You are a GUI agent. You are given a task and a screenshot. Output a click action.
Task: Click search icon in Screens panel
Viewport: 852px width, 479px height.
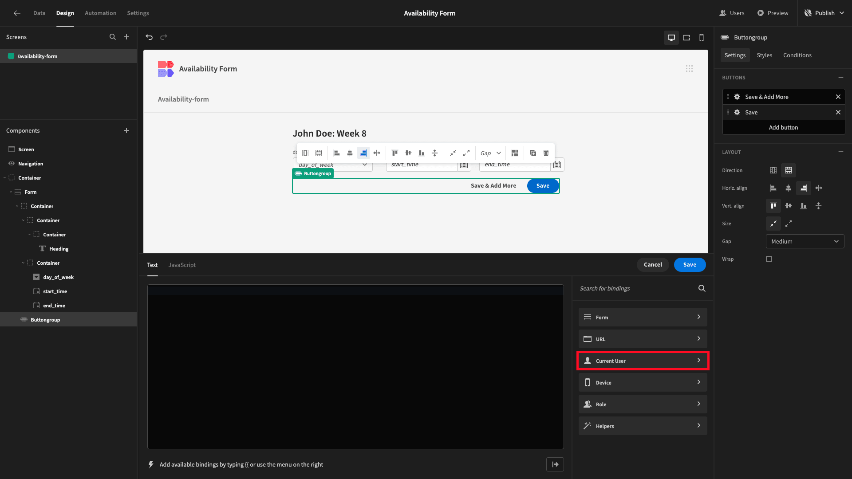pyautogui.click(x=113, y=37)
